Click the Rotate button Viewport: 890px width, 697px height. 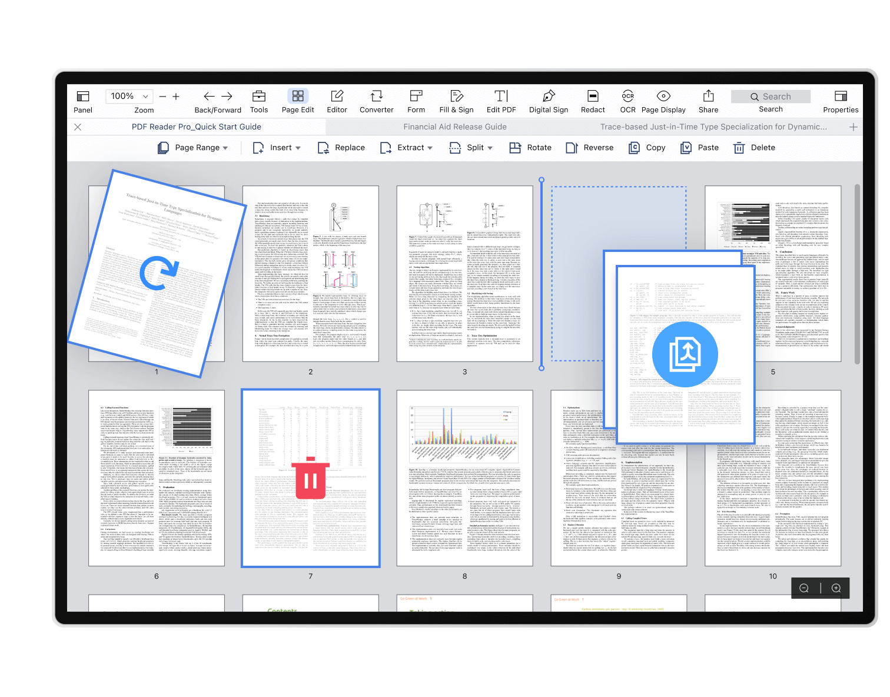pos(531,148)
